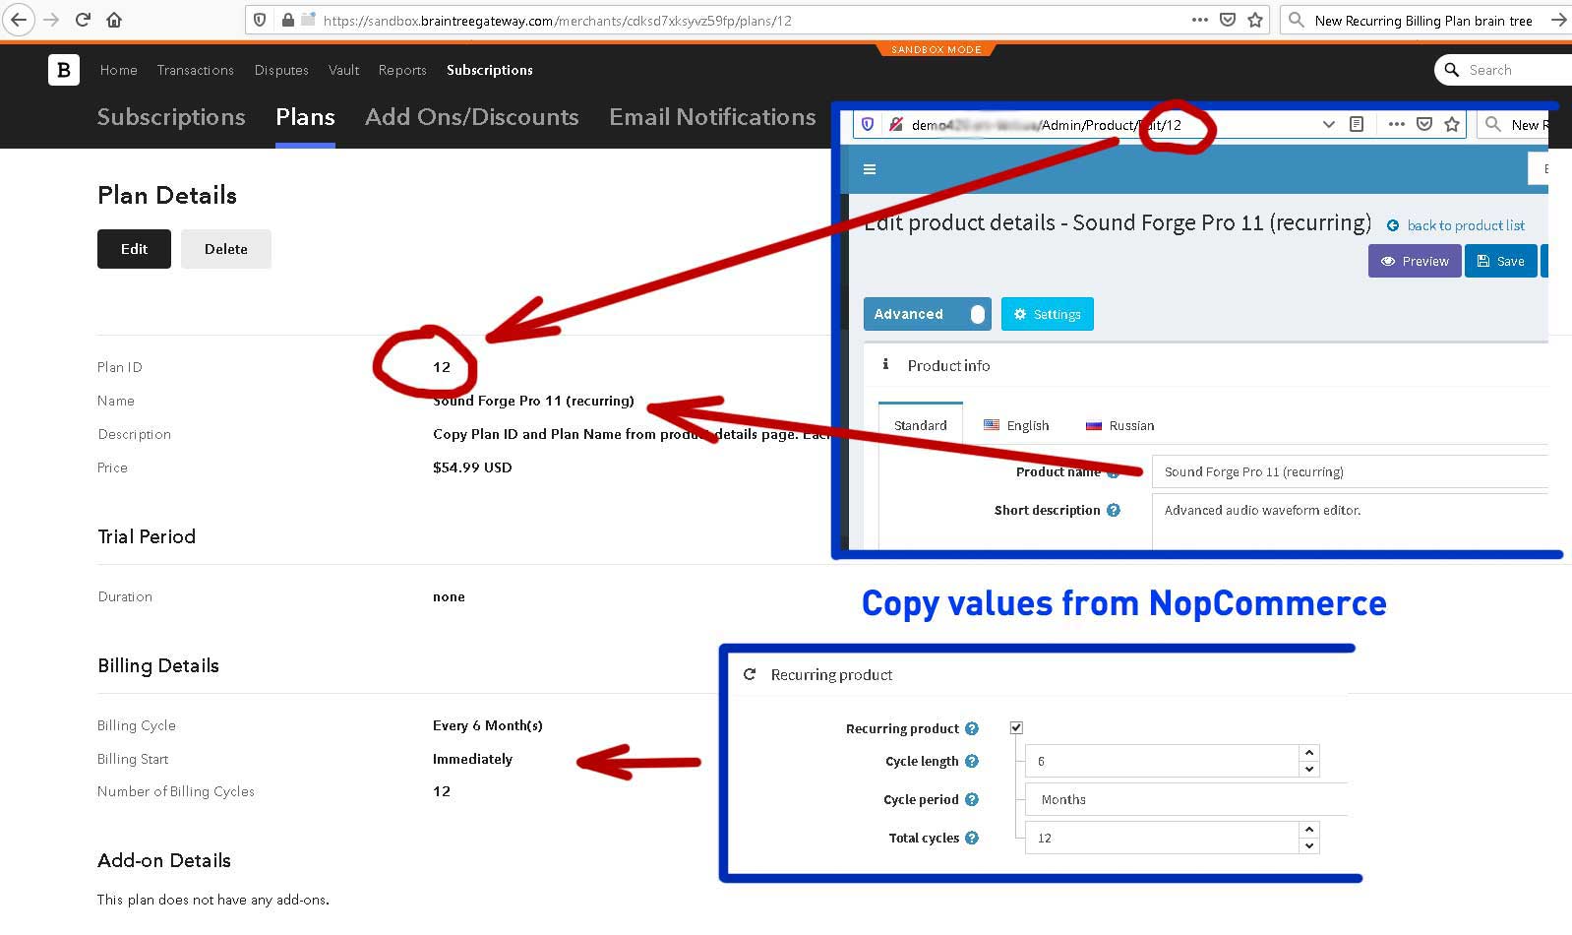Click the Edit plan button
Image resolution: width=1572 pixels, height=935 pixels.
[x=134, y=249]
